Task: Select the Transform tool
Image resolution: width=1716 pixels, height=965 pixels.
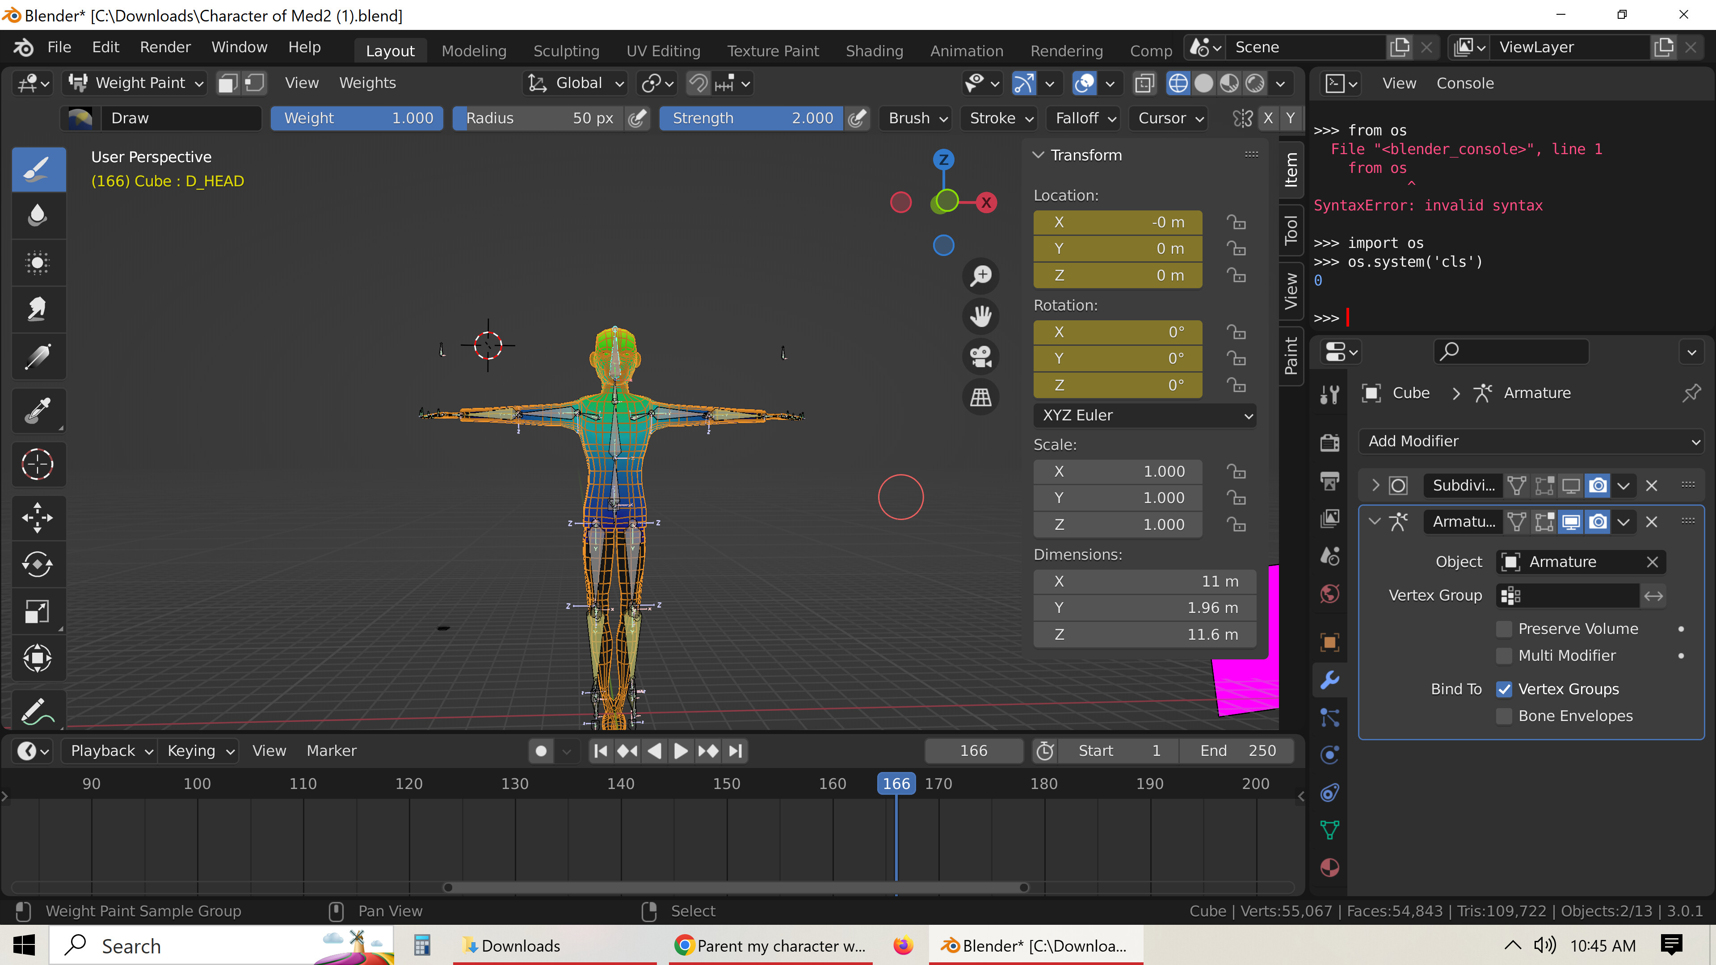Action: (38, 659)
